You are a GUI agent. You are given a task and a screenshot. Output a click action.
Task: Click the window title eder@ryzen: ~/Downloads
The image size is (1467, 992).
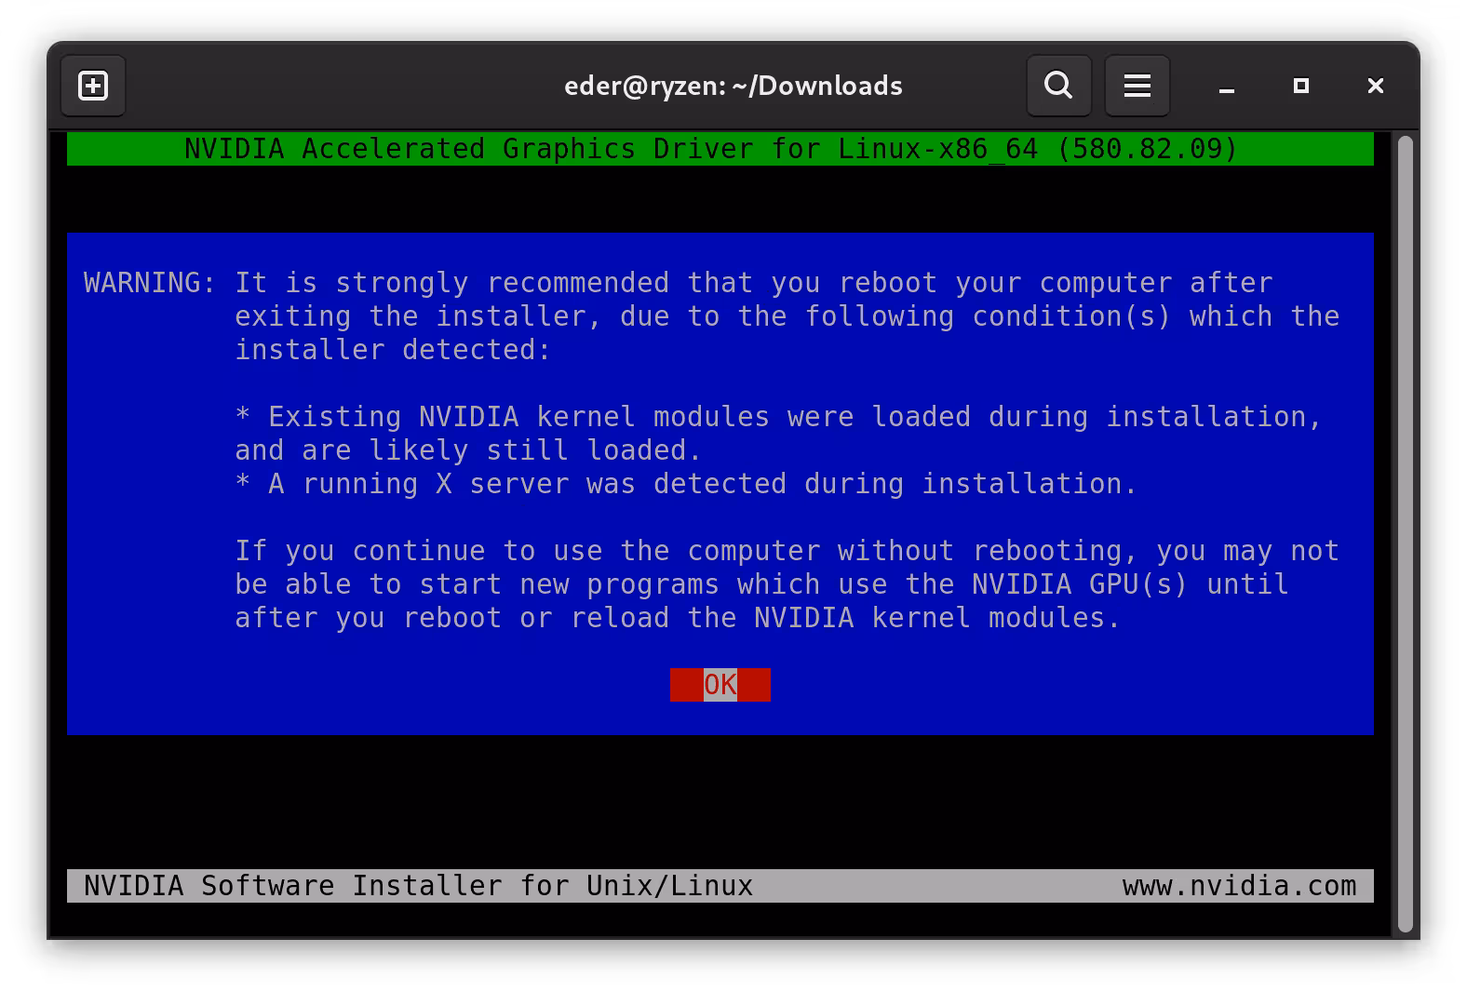733,87
